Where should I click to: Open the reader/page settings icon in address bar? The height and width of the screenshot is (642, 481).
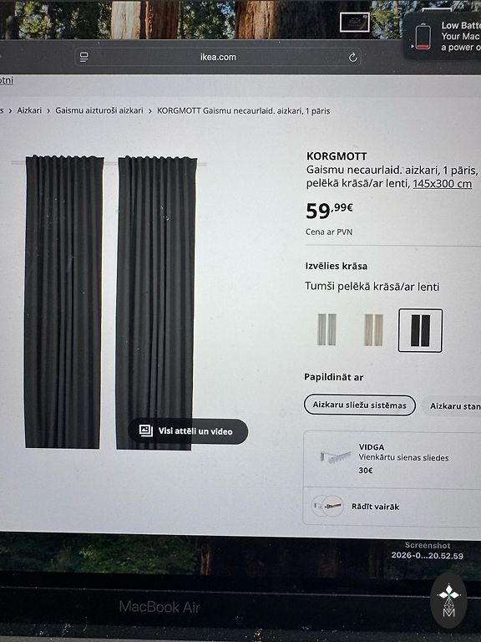84,57
